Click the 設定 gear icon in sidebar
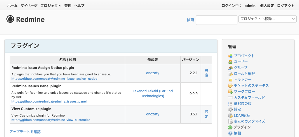299x137 pixels. click(x=230, y=110)
